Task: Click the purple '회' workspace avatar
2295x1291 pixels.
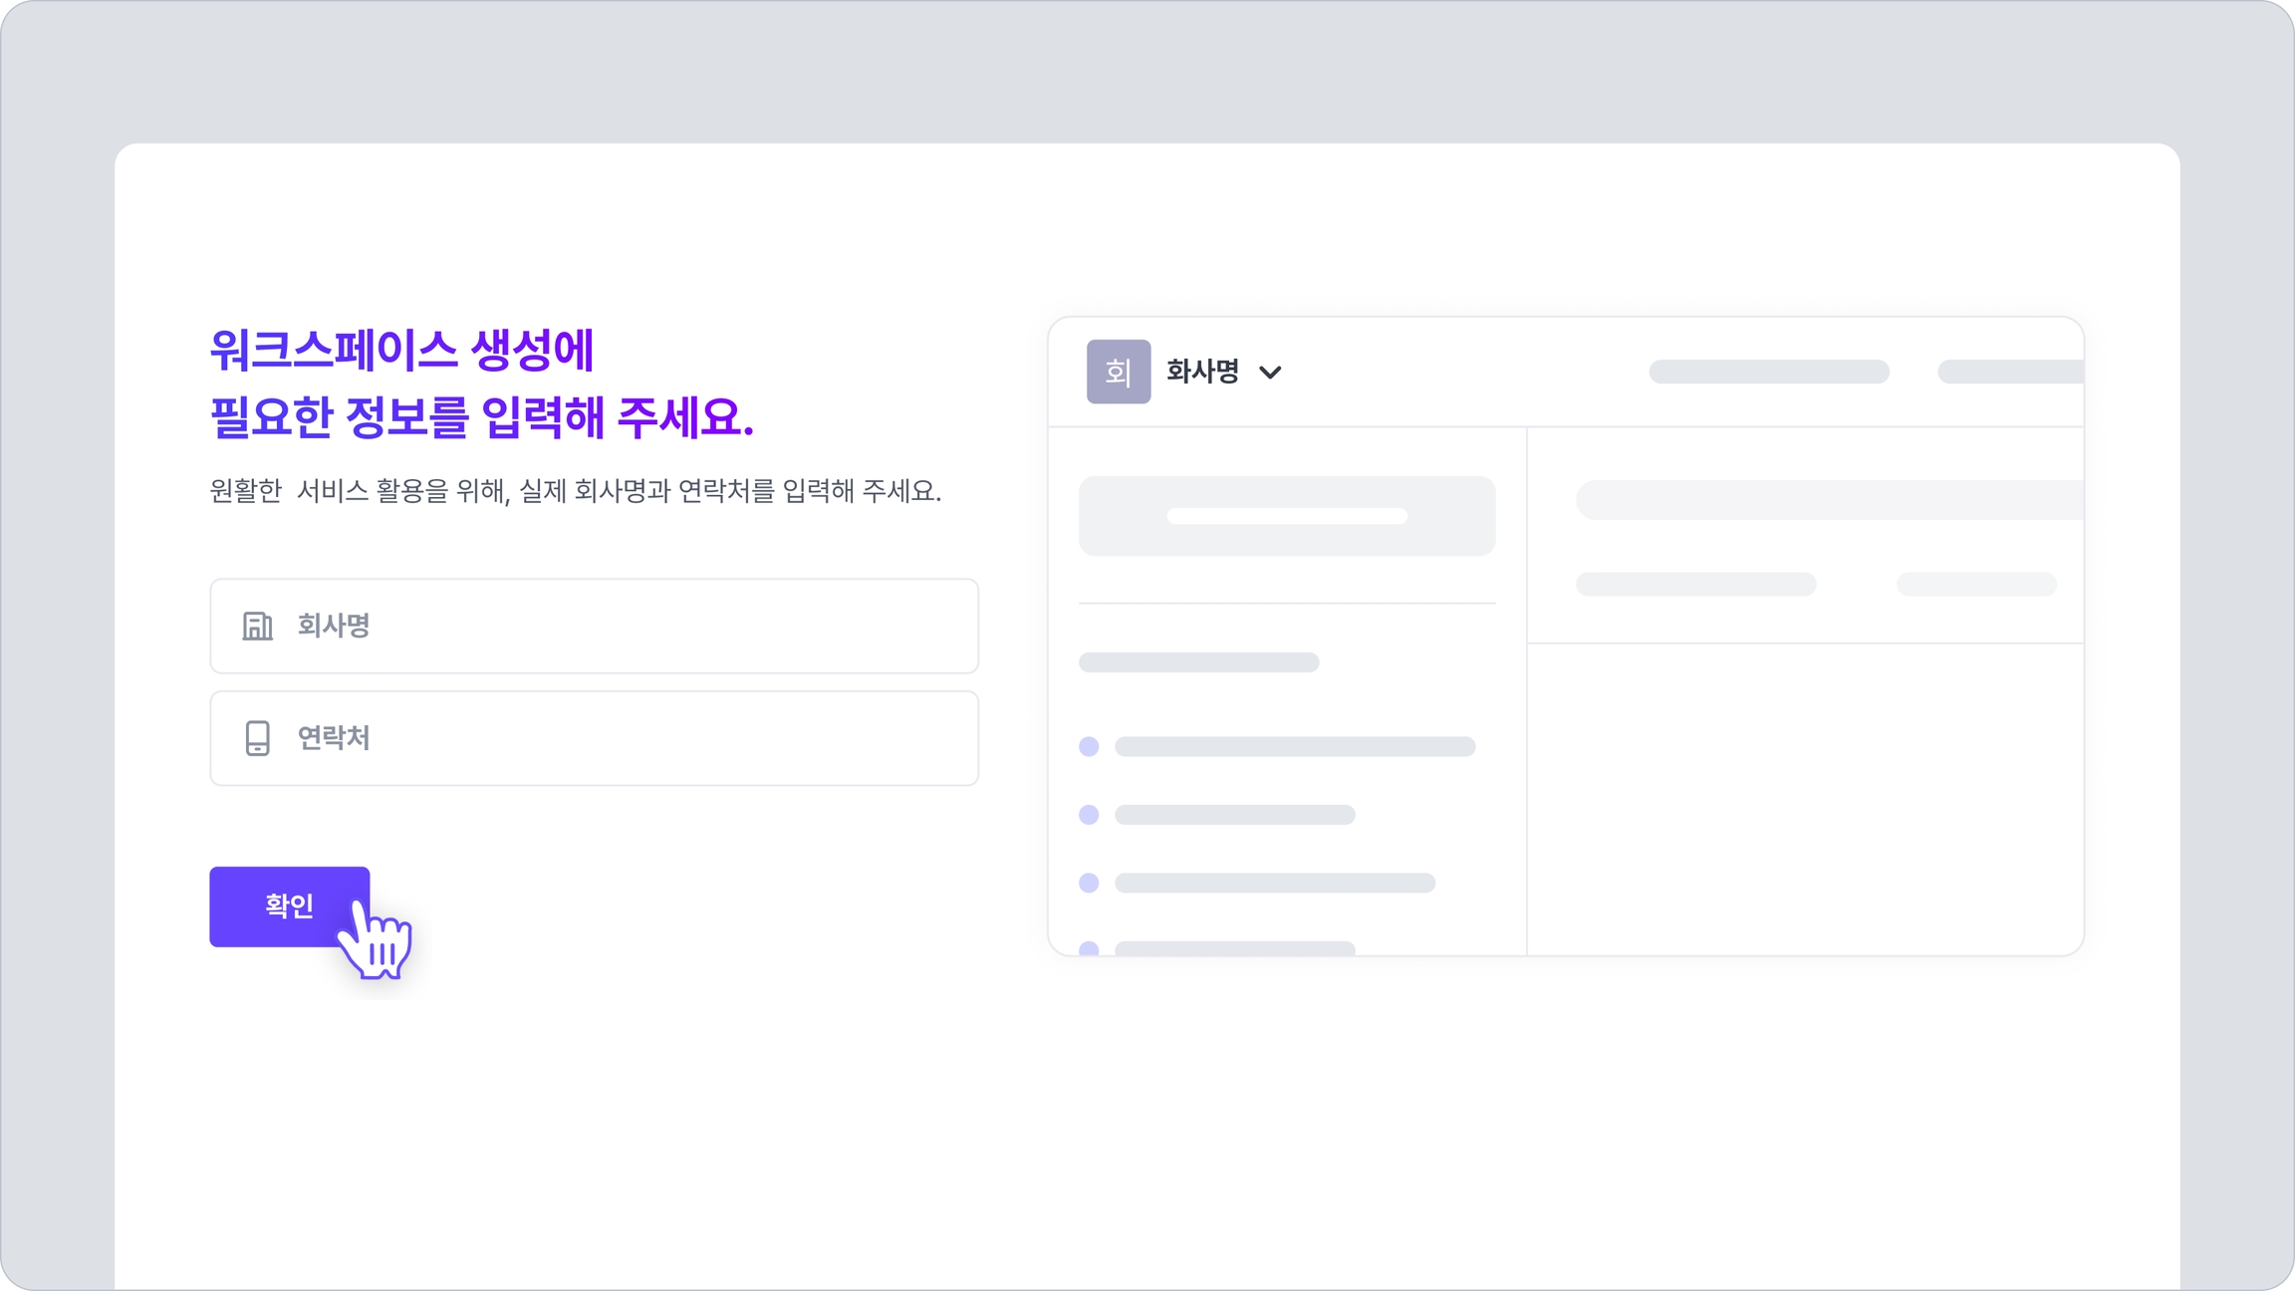Action: pyautogui.click(x=1118, y=372)
